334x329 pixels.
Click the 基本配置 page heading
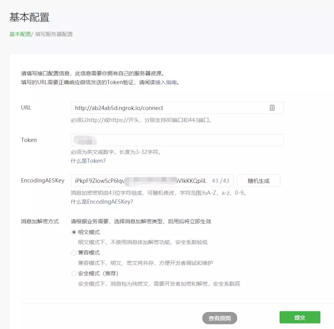[29, 17]
